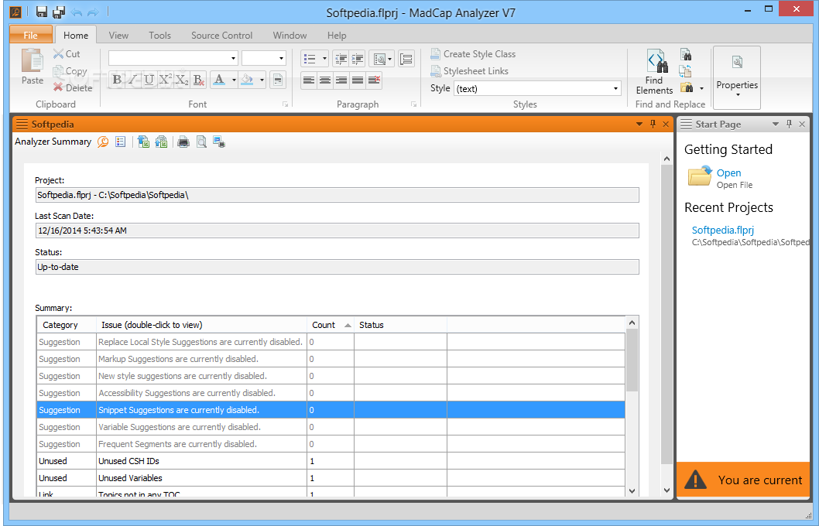Image resolution: width=819 pixels, height=526 pixels.
Task: Click the find-in-file binoculars icon
Action: 686,54
